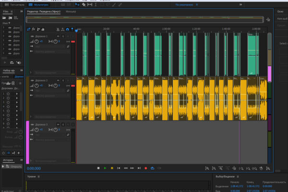Click the pink track color strip of Дорожка 3
This screenshot has height=192, width=288.
(27, 142)
